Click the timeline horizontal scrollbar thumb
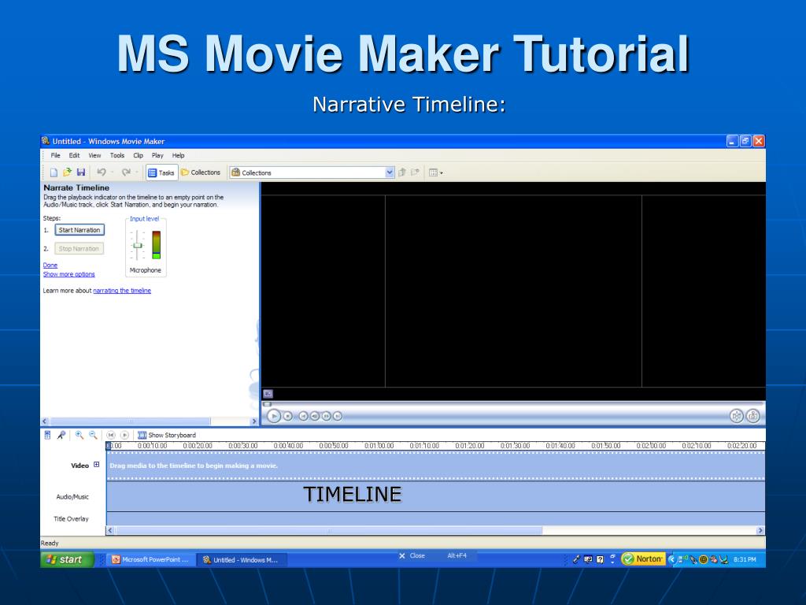Image resolution: width=806 pixels, height=605 pixels. [x=329, y=530]
